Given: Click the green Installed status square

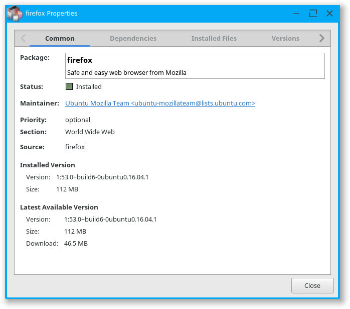Looking at the screenshot, I should (69, 86).
